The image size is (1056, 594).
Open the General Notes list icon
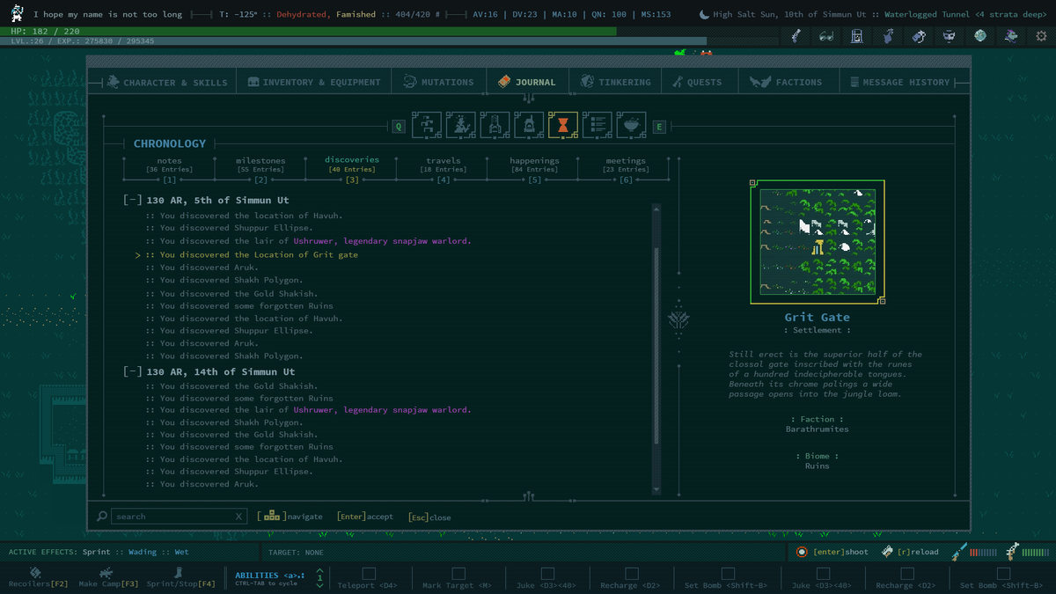pyautogui.click(x=597, y=125)
